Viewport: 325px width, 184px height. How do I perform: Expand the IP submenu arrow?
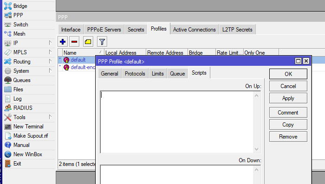point(50,43)
